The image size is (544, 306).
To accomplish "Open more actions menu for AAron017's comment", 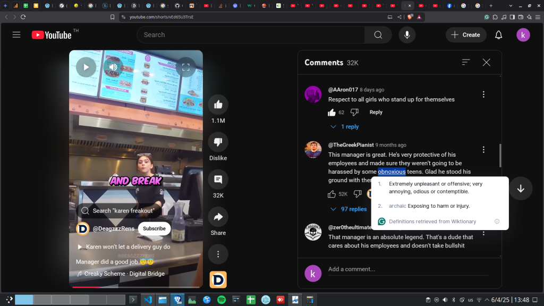I will (483, 94).
